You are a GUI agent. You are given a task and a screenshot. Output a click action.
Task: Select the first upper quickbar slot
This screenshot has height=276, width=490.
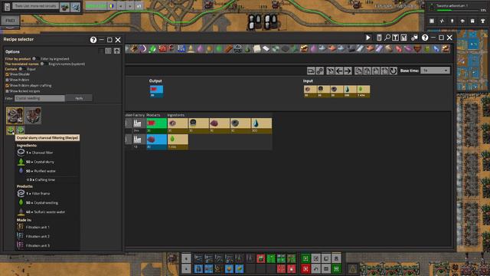[198, 258]
